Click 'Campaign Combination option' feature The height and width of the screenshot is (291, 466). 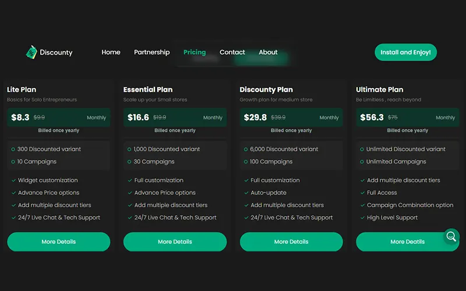point(410,205)
